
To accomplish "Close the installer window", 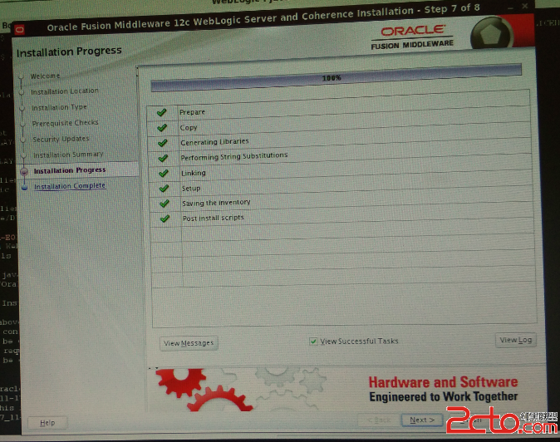I will [525, 6].
